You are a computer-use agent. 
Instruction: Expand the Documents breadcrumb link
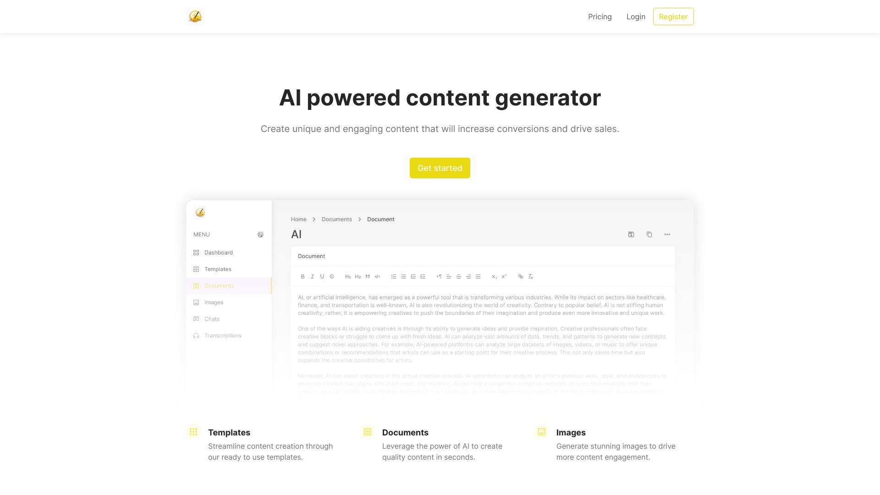tap(337, 219)
